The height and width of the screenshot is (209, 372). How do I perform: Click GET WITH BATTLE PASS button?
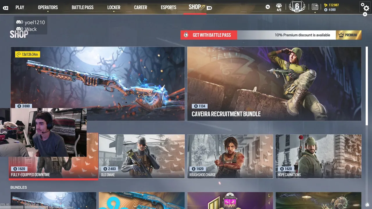point(209,35)
